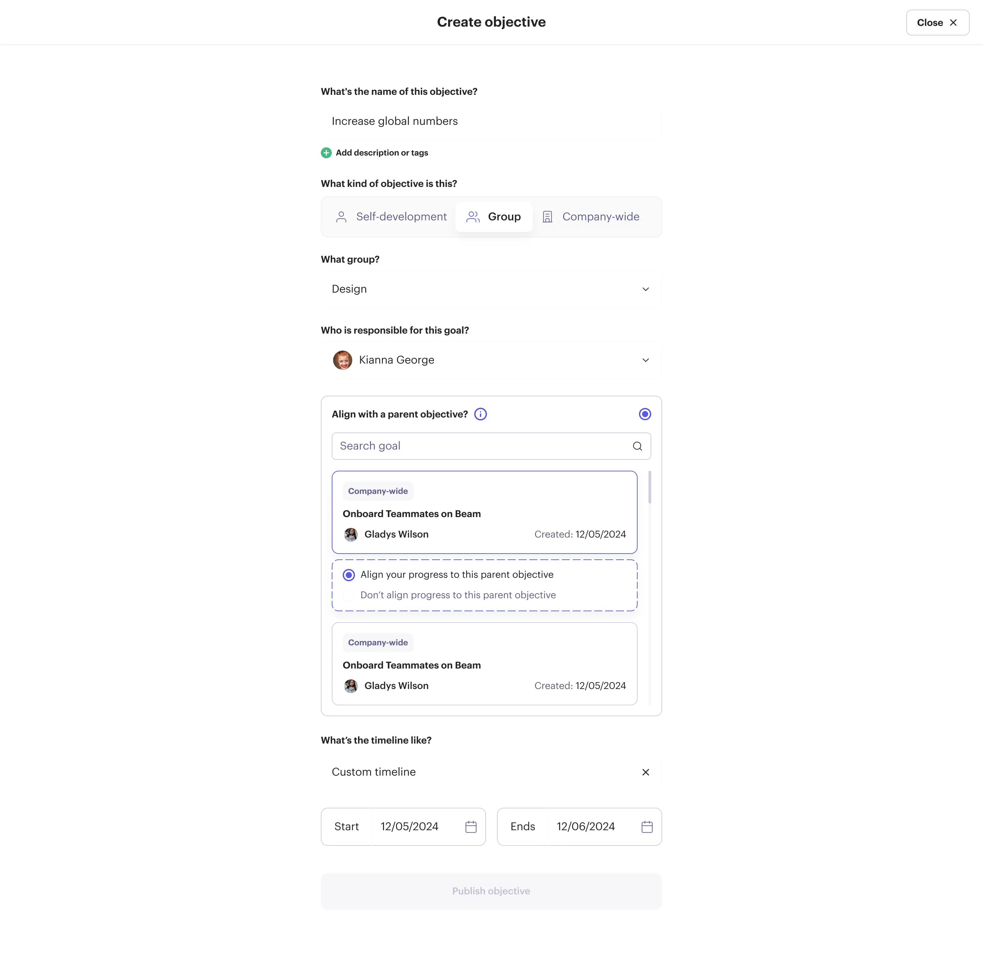Click the info icon beside parent objective
This screenshot has height=968, width=983.
[x=480, y=414]
